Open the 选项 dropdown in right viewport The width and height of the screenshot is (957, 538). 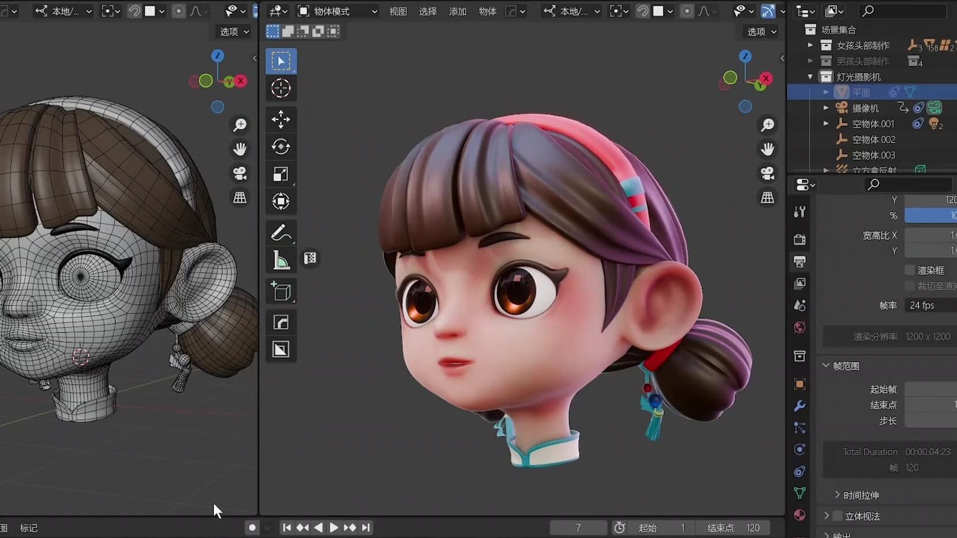tap(762, 32)
